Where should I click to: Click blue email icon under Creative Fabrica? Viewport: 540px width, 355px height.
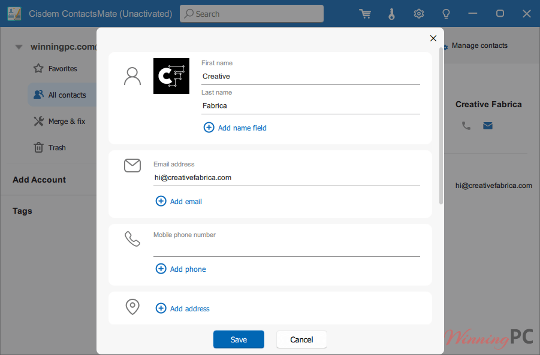coord(488,126)
